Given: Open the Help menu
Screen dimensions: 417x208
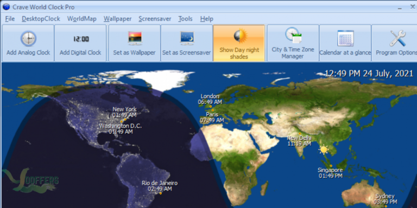Looking at the screenshot, I should (207, 19).
